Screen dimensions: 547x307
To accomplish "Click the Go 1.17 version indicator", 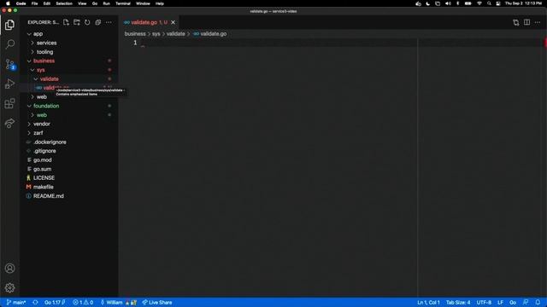I will click(x=55, y=302).
